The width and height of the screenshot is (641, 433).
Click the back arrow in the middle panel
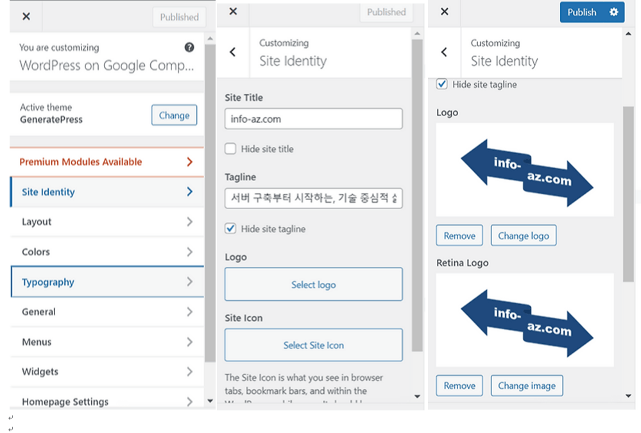(x=233, y=52)
